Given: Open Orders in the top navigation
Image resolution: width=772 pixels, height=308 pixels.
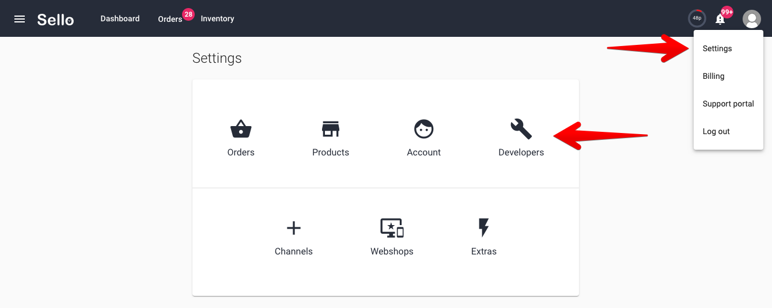Looking at the screenshot, I should (x=170, y=19).
